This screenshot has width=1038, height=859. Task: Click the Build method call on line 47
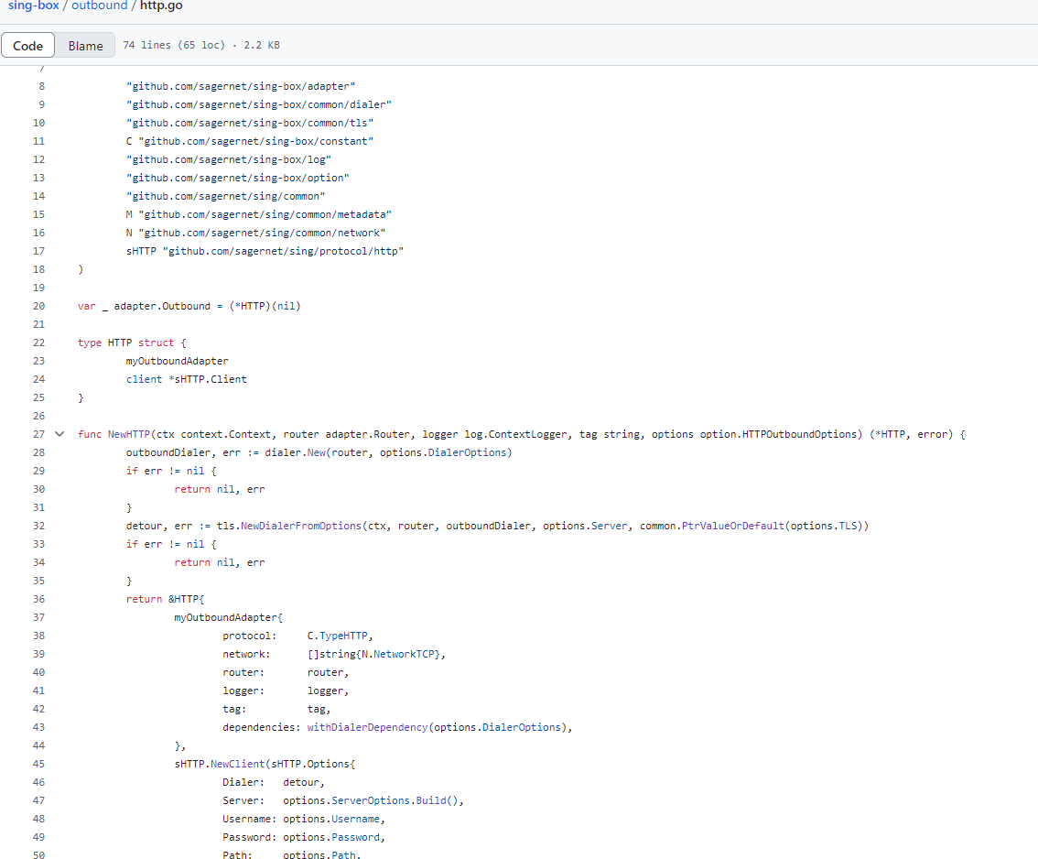434,800
